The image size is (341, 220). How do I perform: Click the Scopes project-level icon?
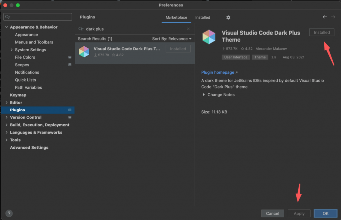(x=70, y=65)
